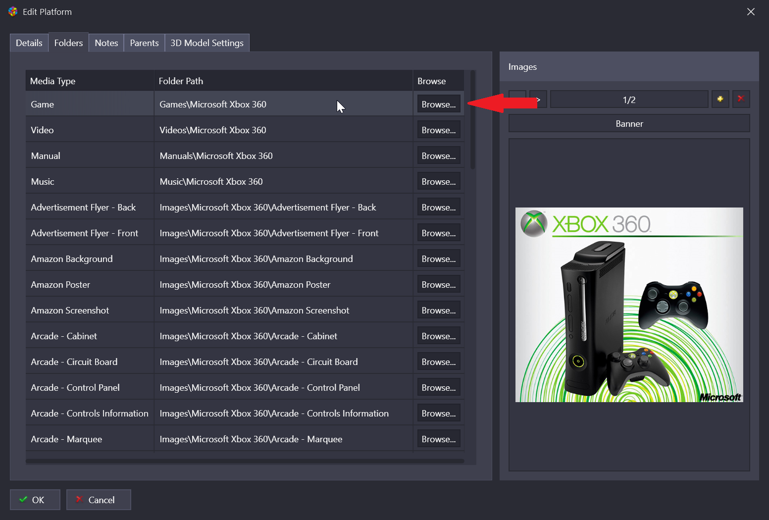
Task: Browse for the Arcade - Controls Information folder
Action: coord(439,413)
